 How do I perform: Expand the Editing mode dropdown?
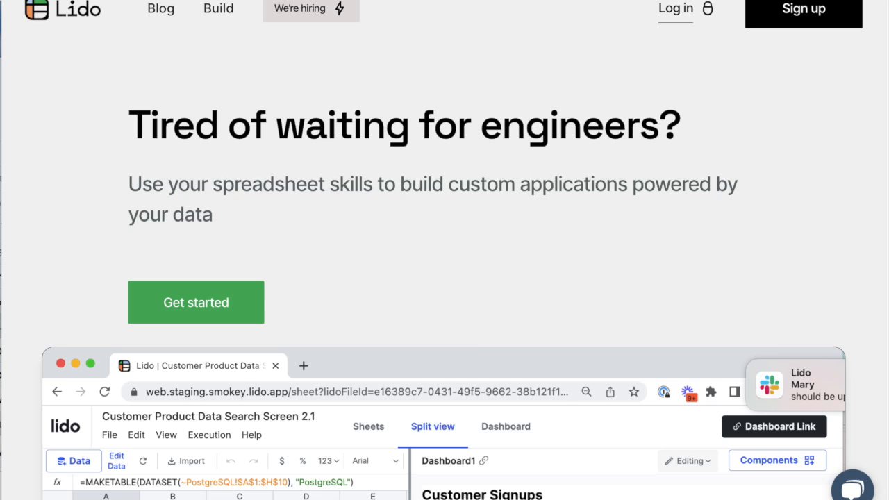688,461
